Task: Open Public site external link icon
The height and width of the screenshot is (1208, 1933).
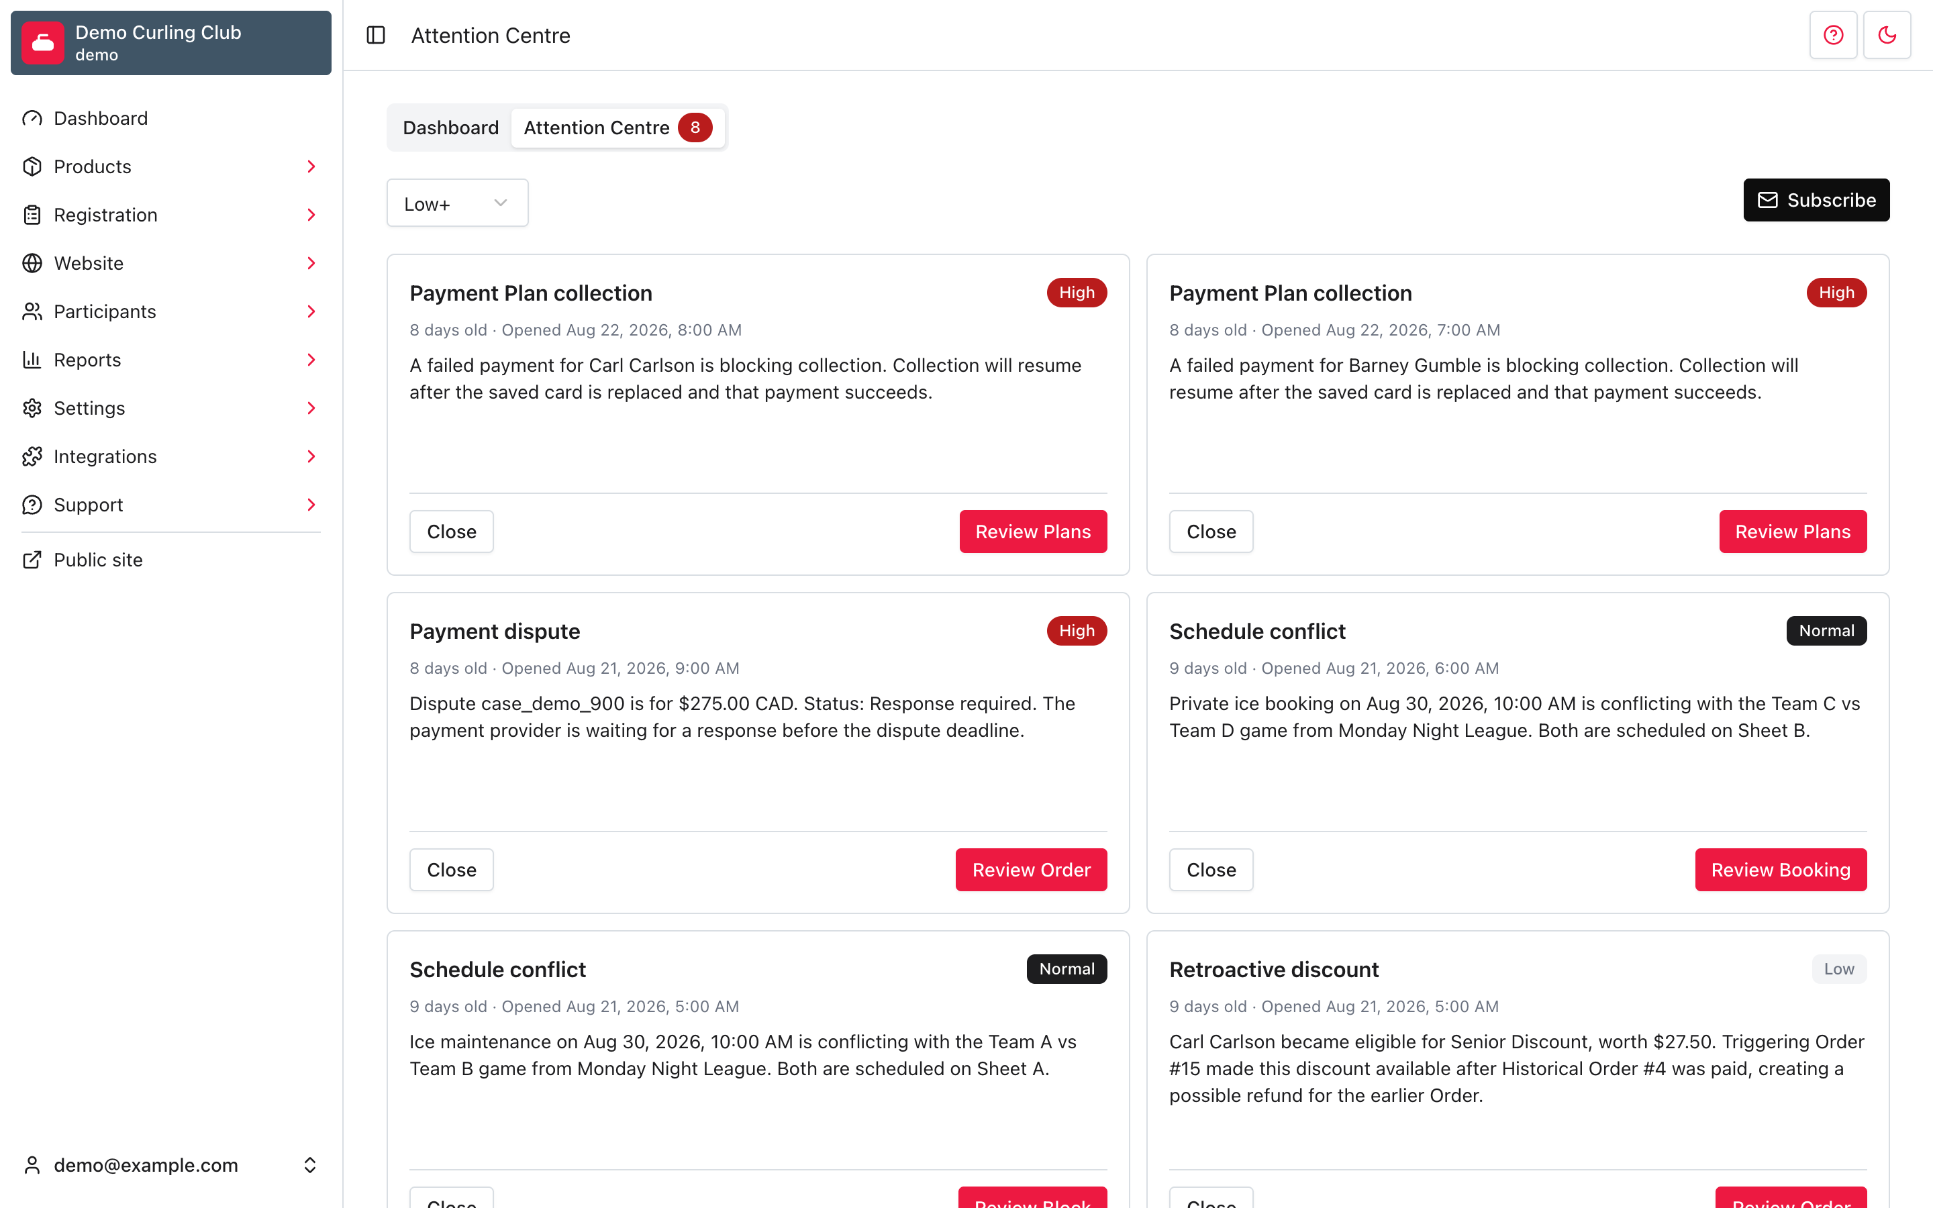Action: click(32, 560)
